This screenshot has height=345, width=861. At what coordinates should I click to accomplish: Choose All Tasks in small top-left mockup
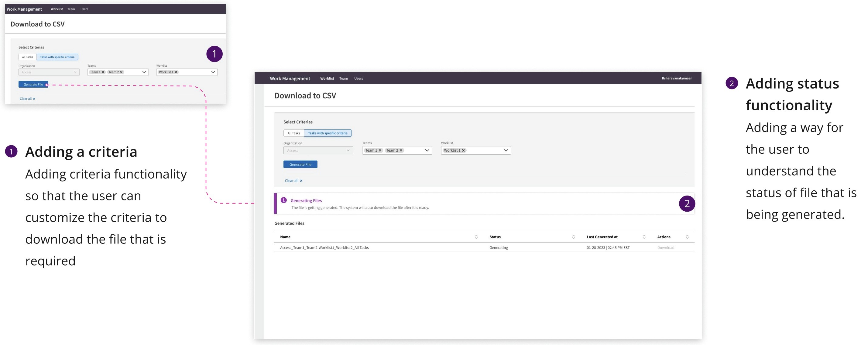tap(27, 57)
